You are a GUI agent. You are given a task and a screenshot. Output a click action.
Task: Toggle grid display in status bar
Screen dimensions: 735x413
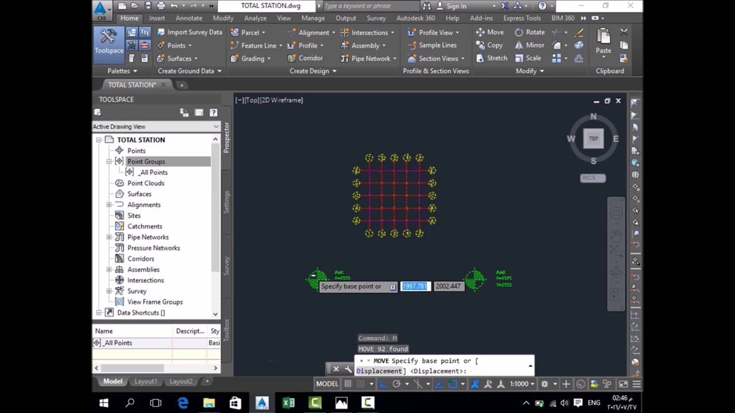349,384
